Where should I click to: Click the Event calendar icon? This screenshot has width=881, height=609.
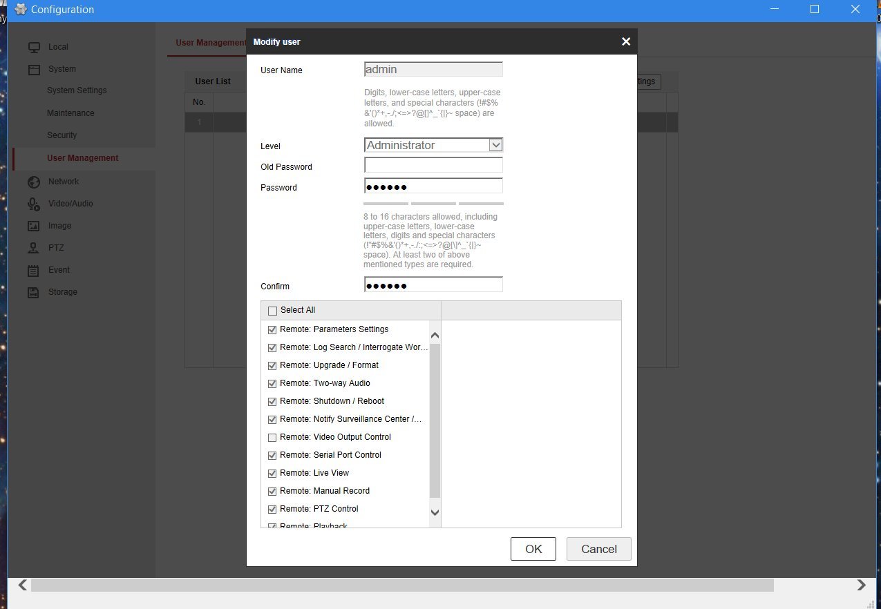34,270
